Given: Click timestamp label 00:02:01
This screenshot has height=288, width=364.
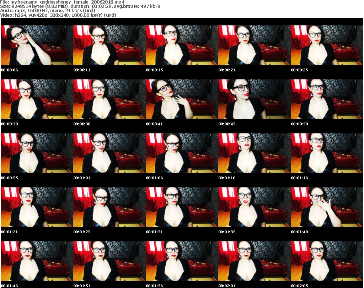Looking at the screenshot, I should pyautogui.click(x=227, y=286).
